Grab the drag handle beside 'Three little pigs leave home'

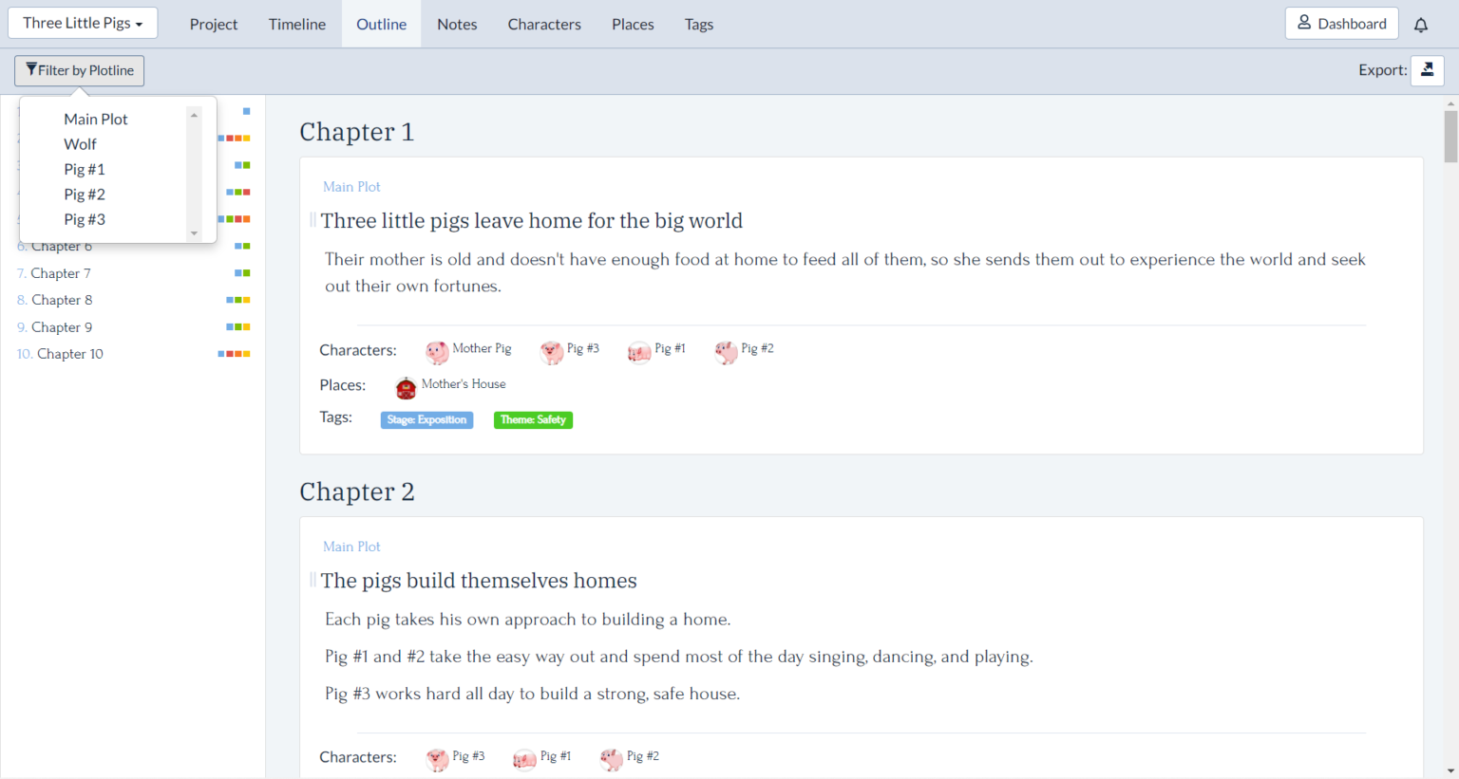(313, 220)
